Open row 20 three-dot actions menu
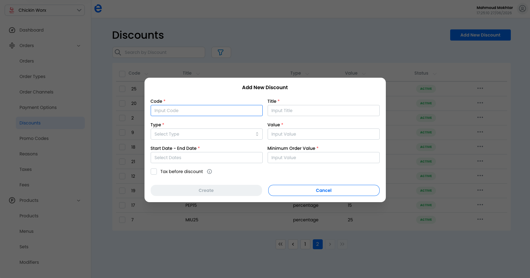The width and height of the screenshot is (530, 278). click(x=480, y=103)
